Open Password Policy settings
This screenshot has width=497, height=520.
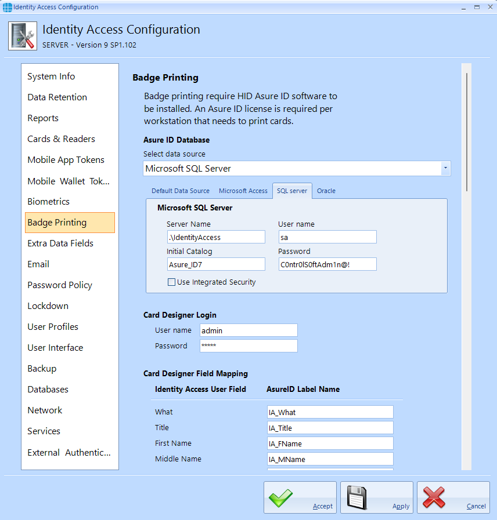point(70,285)
